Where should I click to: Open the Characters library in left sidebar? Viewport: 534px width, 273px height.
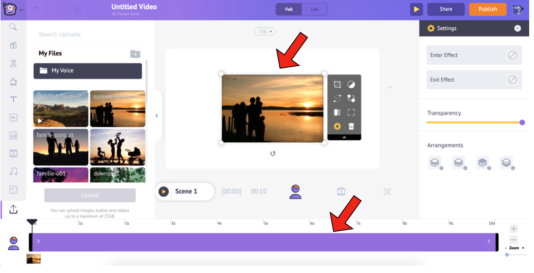pyautogui.click(x=13, y=64)
